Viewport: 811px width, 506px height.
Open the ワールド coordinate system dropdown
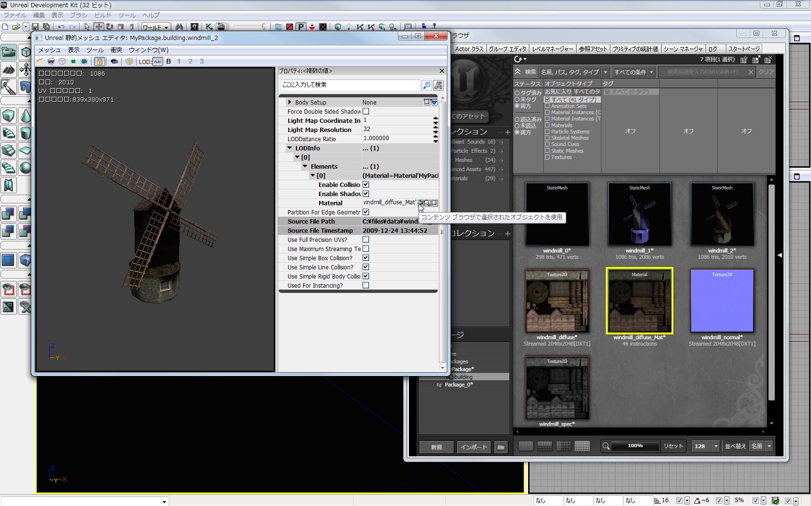click(155, 27)
